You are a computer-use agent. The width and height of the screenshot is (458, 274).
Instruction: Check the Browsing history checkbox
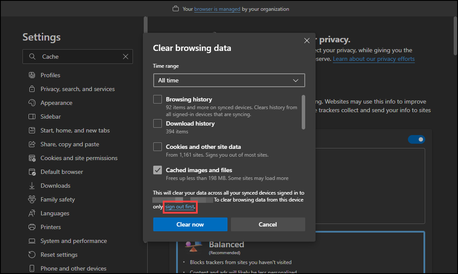pyautogui.click(x=158, y=99)
